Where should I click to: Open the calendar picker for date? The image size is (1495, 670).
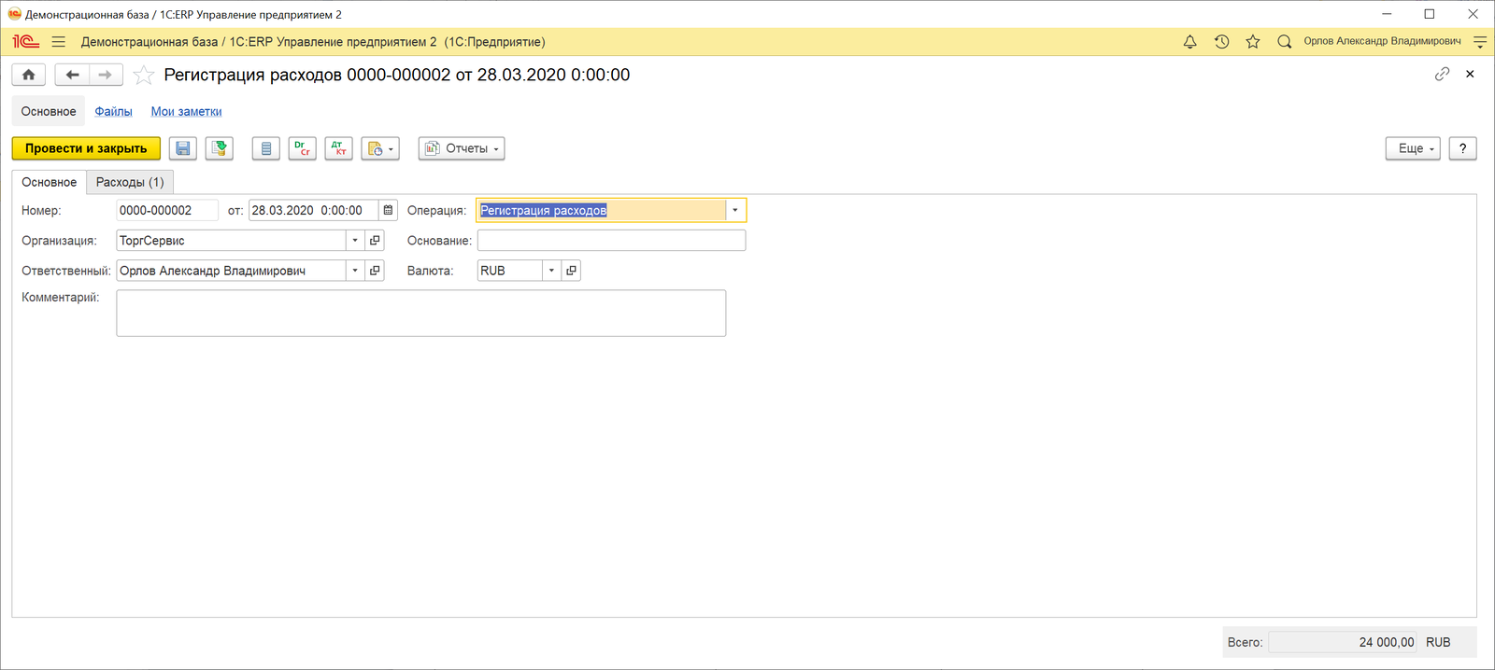click(389, 211)
